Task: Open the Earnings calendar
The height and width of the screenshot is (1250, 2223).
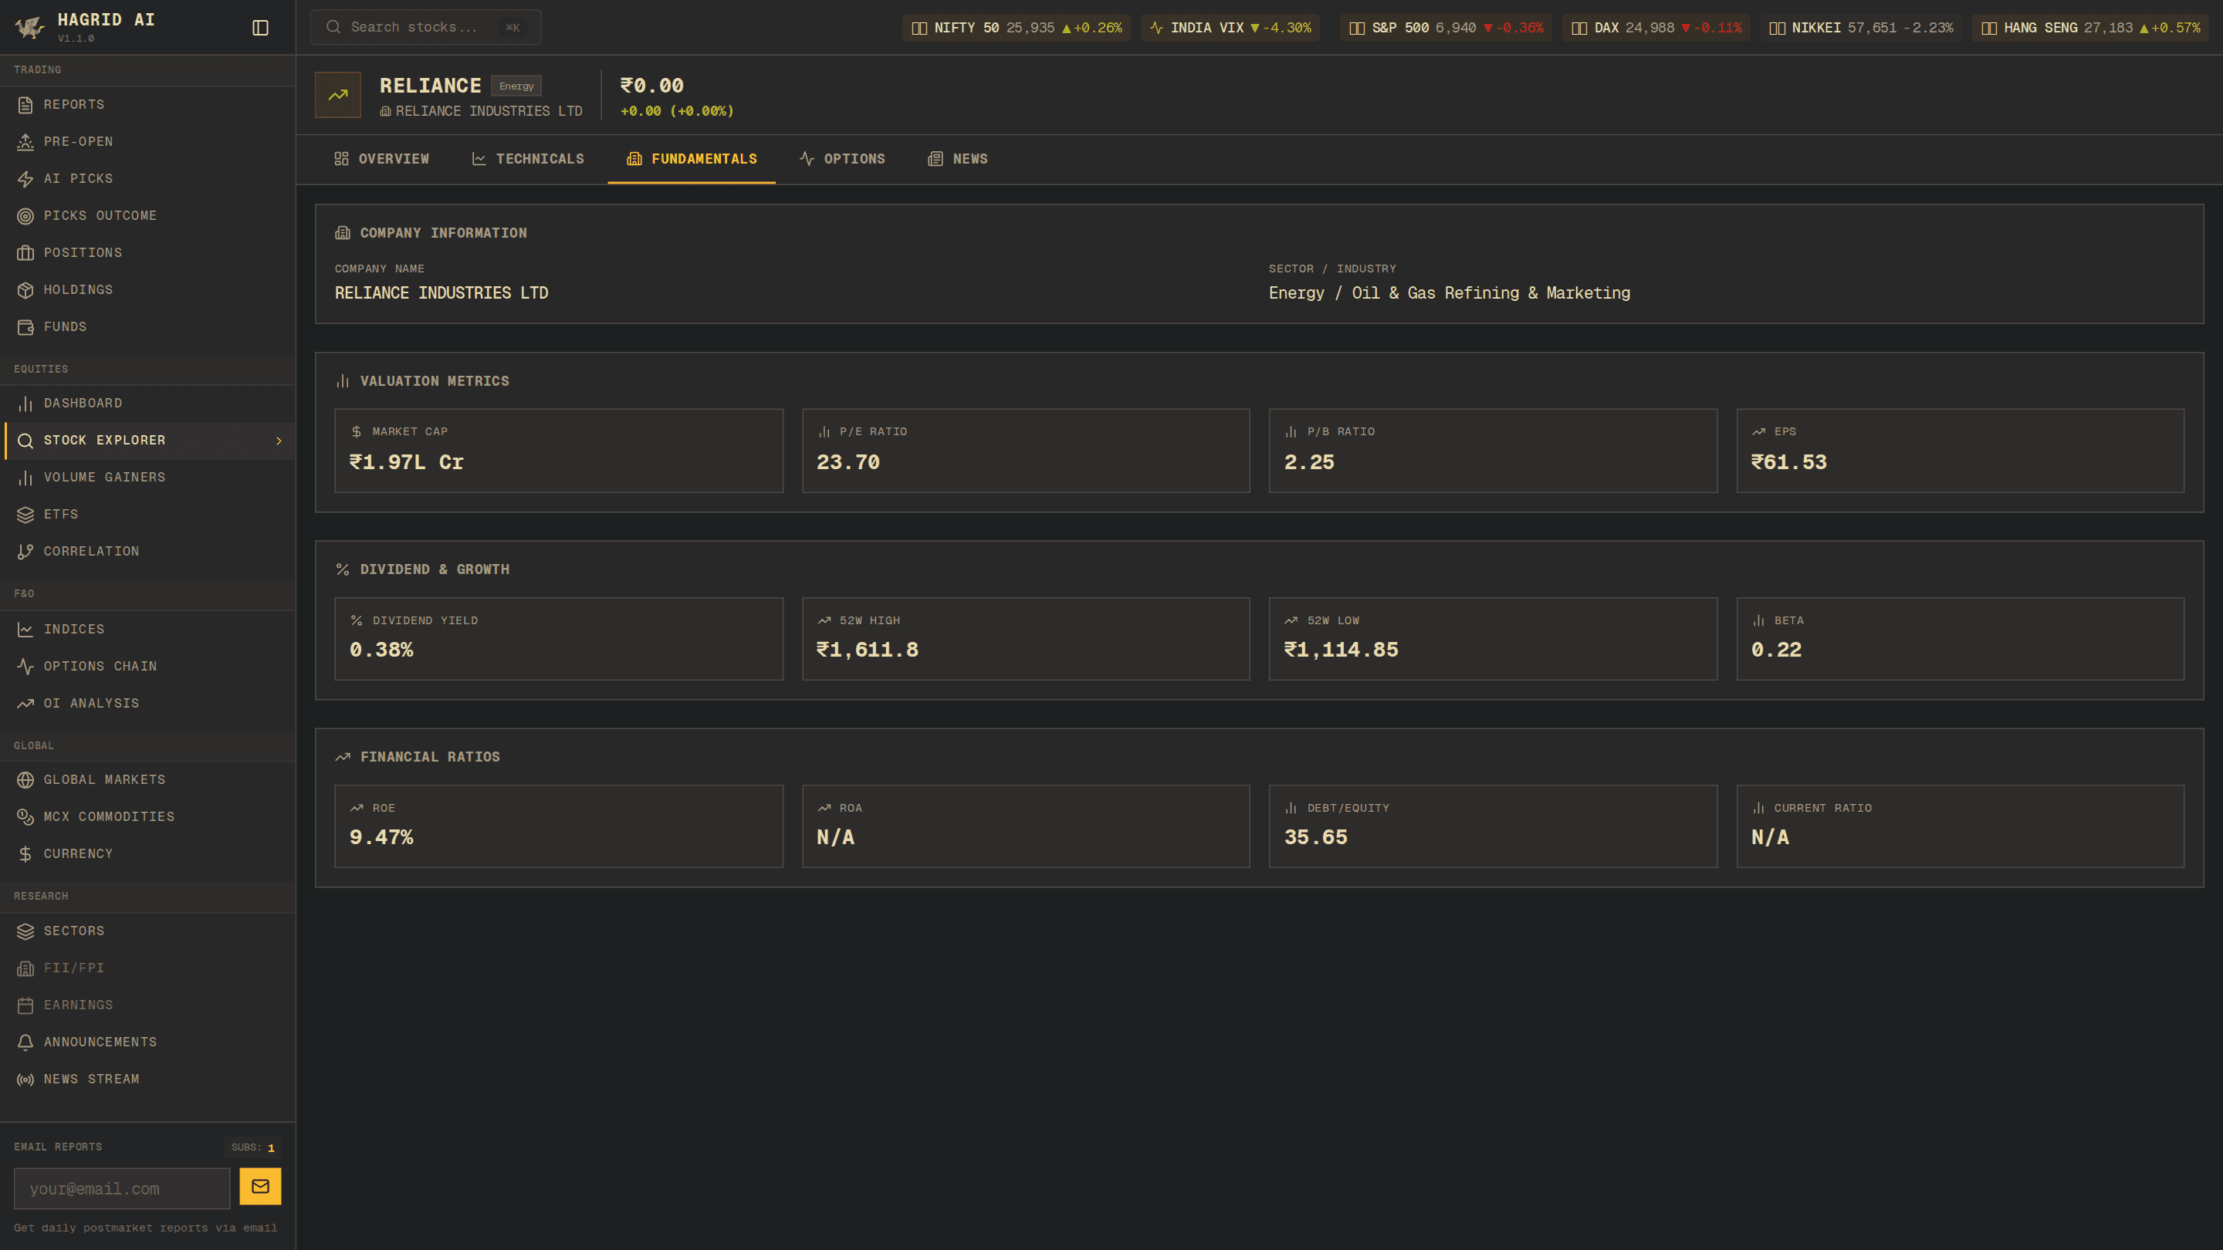Action: coord(79,1004)
